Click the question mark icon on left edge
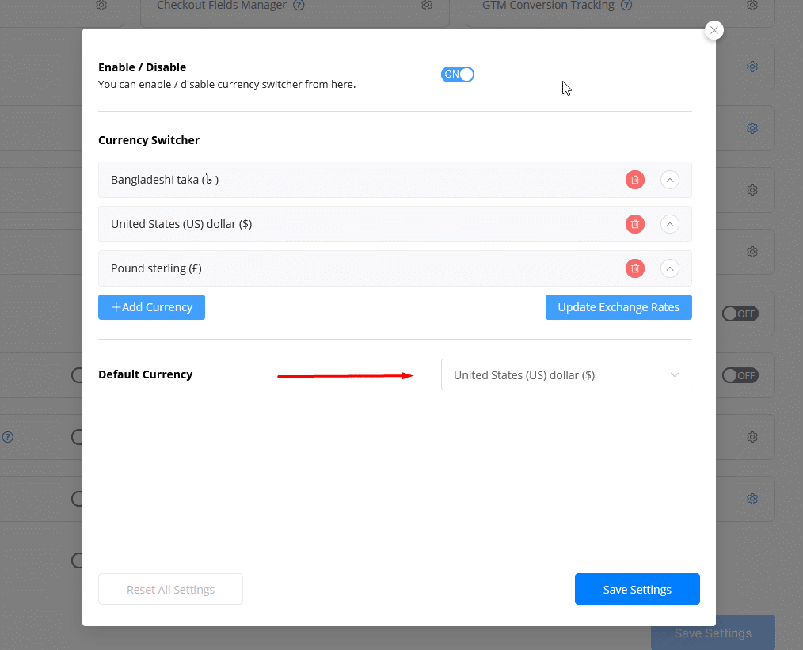803x650 pixels. [x=7, y=437]
